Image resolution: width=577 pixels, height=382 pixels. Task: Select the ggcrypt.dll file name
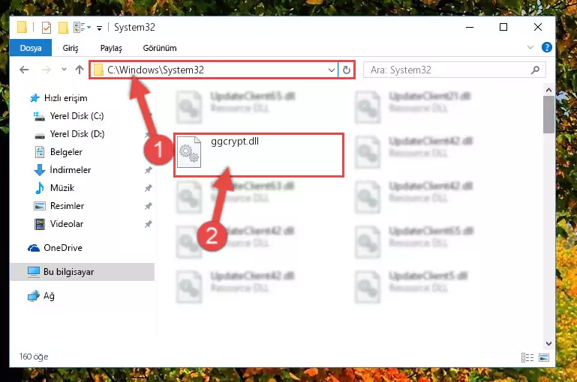pos(235,142)
